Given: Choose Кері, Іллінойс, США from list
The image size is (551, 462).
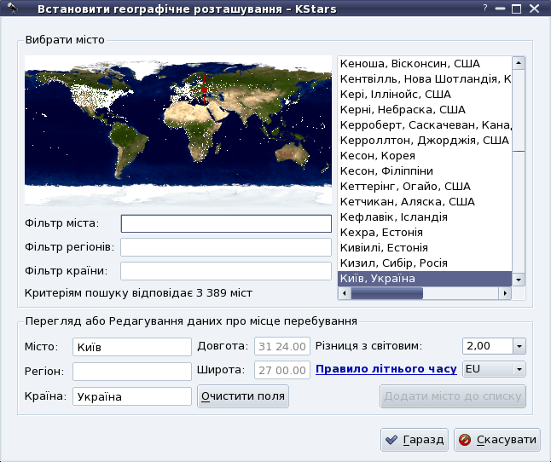Looking at the screenshot, I should click(425, 95).
